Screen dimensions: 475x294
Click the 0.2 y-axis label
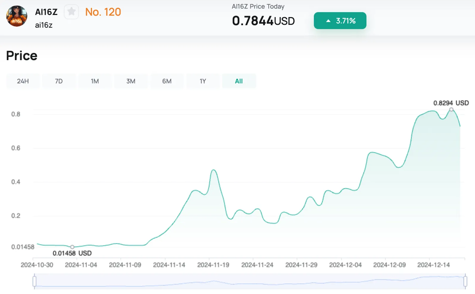pyautogui.click(x=16, y=216)
